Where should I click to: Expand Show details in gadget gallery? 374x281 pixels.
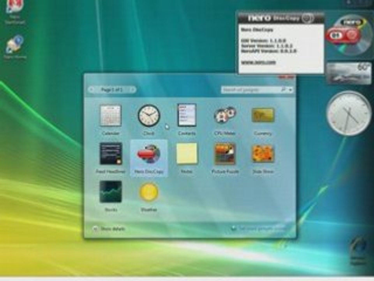click(109, 229)
